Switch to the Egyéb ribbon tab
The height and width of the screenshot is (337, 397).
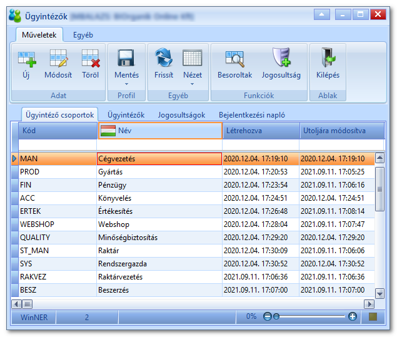[83, 35]
